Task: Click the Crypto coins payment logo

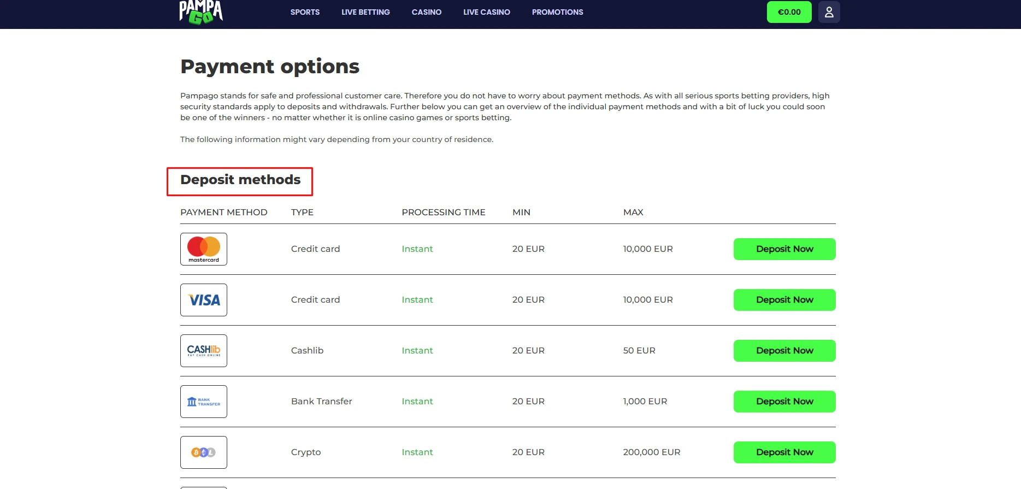Action: pyautogui.click(x=204, y=452)
